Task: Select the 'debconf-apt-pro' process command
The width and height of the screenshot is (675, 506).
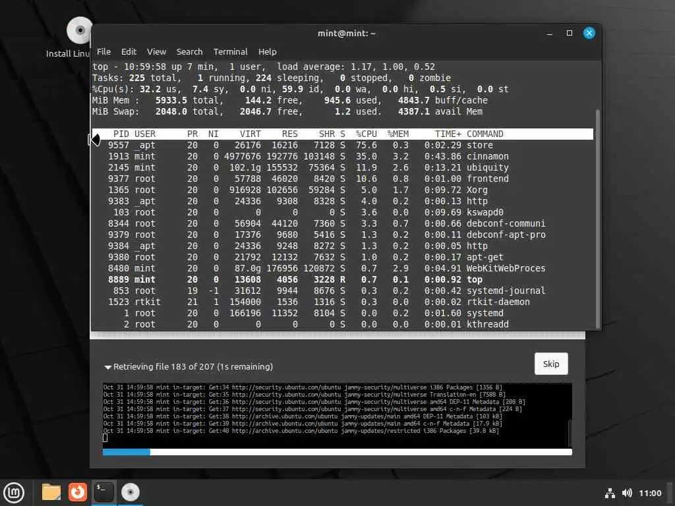Action: coord(506,235)
